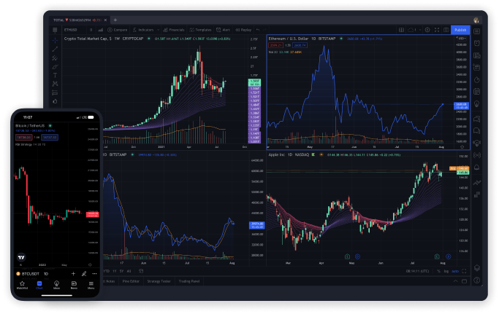Screen dimensions: 499x314
Task: Open chart settings gear icon
Action: pos(427,30)
